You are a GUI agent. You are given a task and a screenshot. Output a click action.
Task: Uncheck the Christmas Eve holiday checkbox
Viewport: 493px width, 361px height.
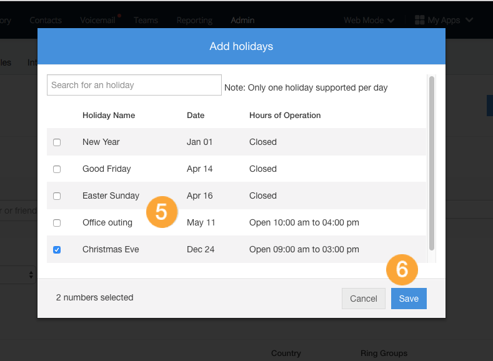click(57, 250)
